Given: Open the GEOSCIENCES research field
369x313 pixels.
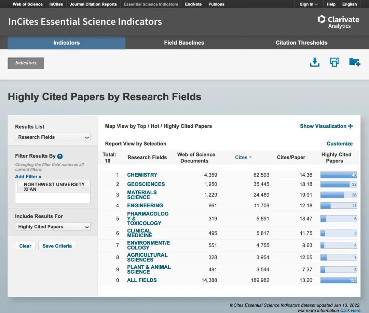Looking at the screenshot, I should click(x=146, y=184).
